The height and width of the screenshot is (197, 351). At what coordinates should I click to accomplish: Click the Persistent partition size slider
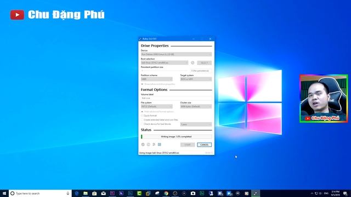point(165,71)
